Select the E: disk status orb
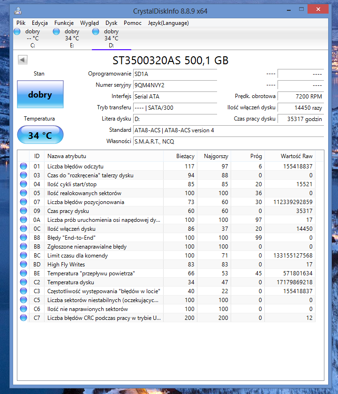The height and width of the screenshot is (394, 338). (x=56, y=32)
